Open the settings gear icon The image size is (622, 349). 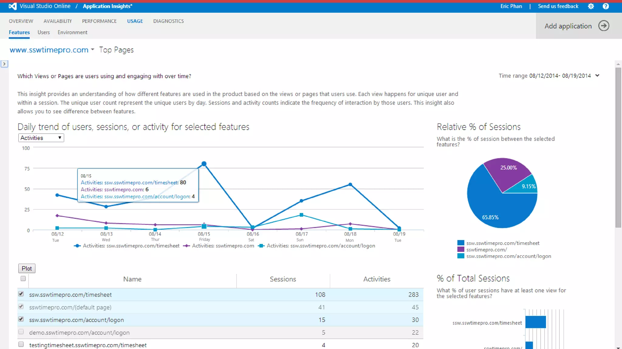pos(591,6)
